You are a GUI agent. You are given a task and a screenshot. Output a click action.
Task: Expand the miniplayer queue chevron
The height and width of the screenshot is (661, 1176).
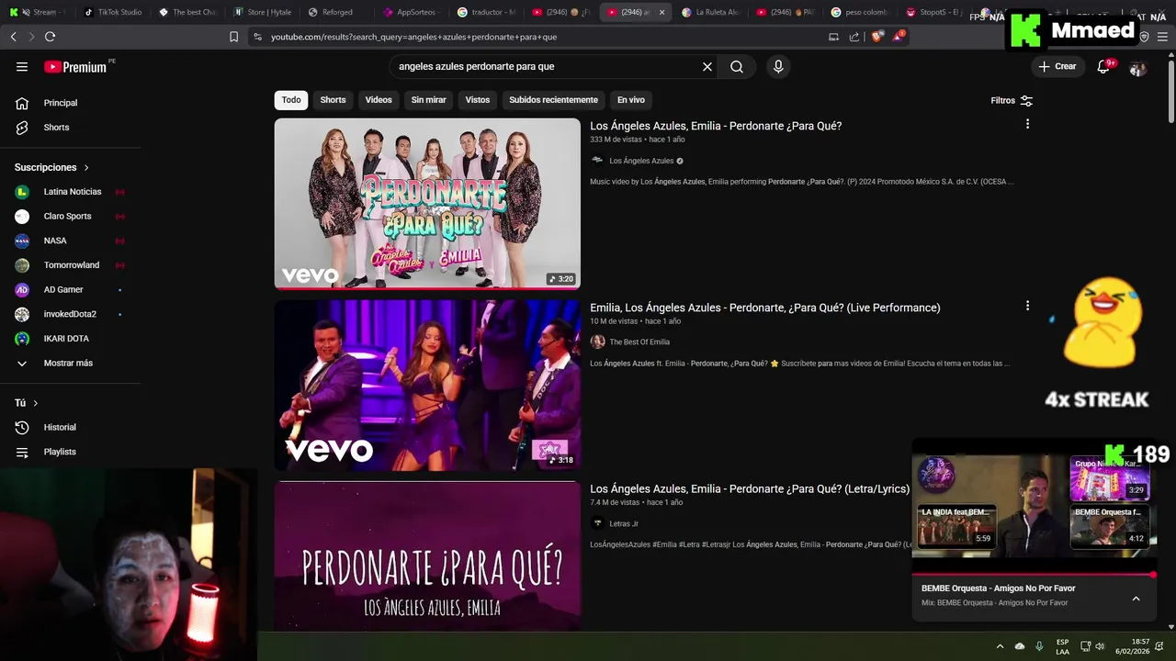pos(1136,599)
